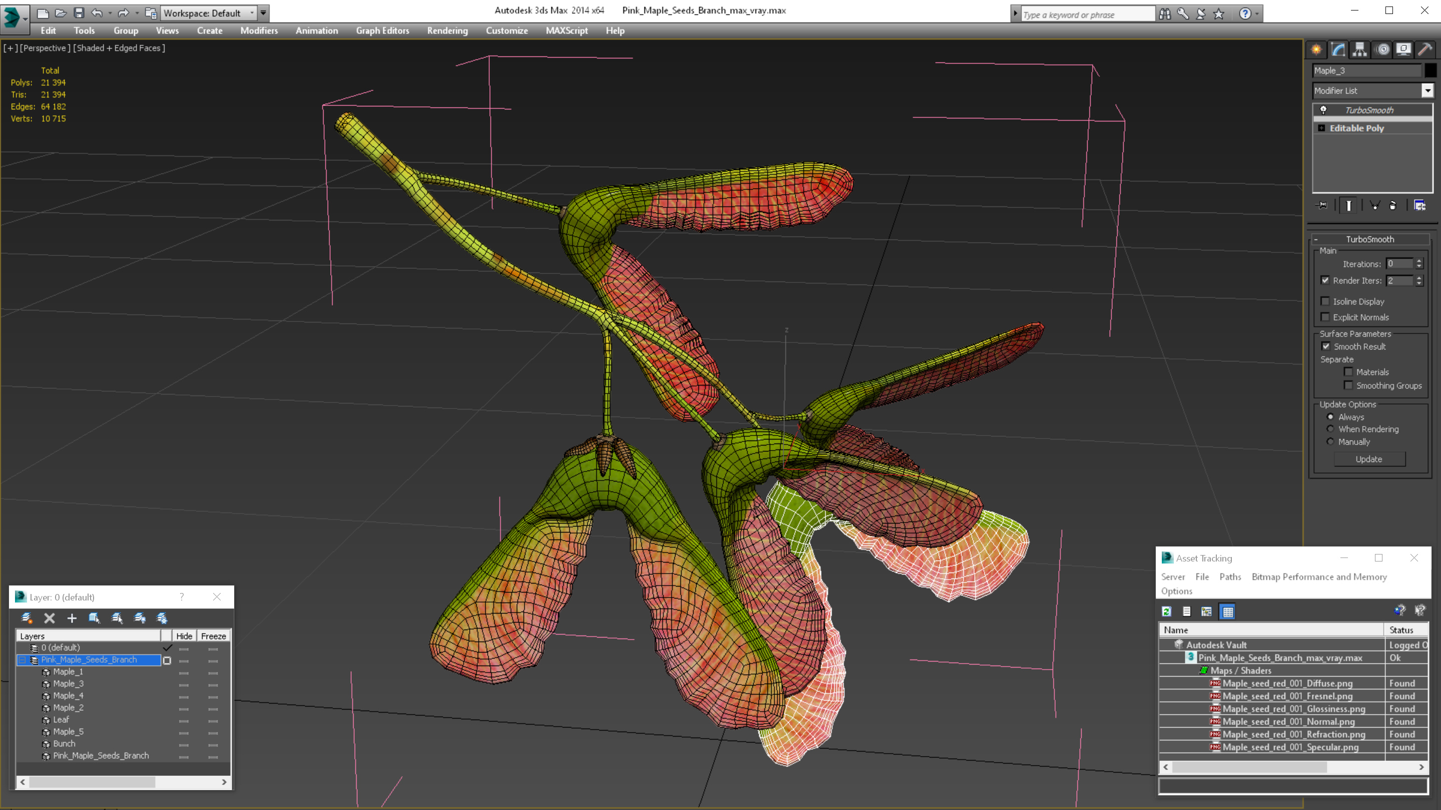
Task: Open Paths menu in Asset Tracking
Action: pos(1229,576)
